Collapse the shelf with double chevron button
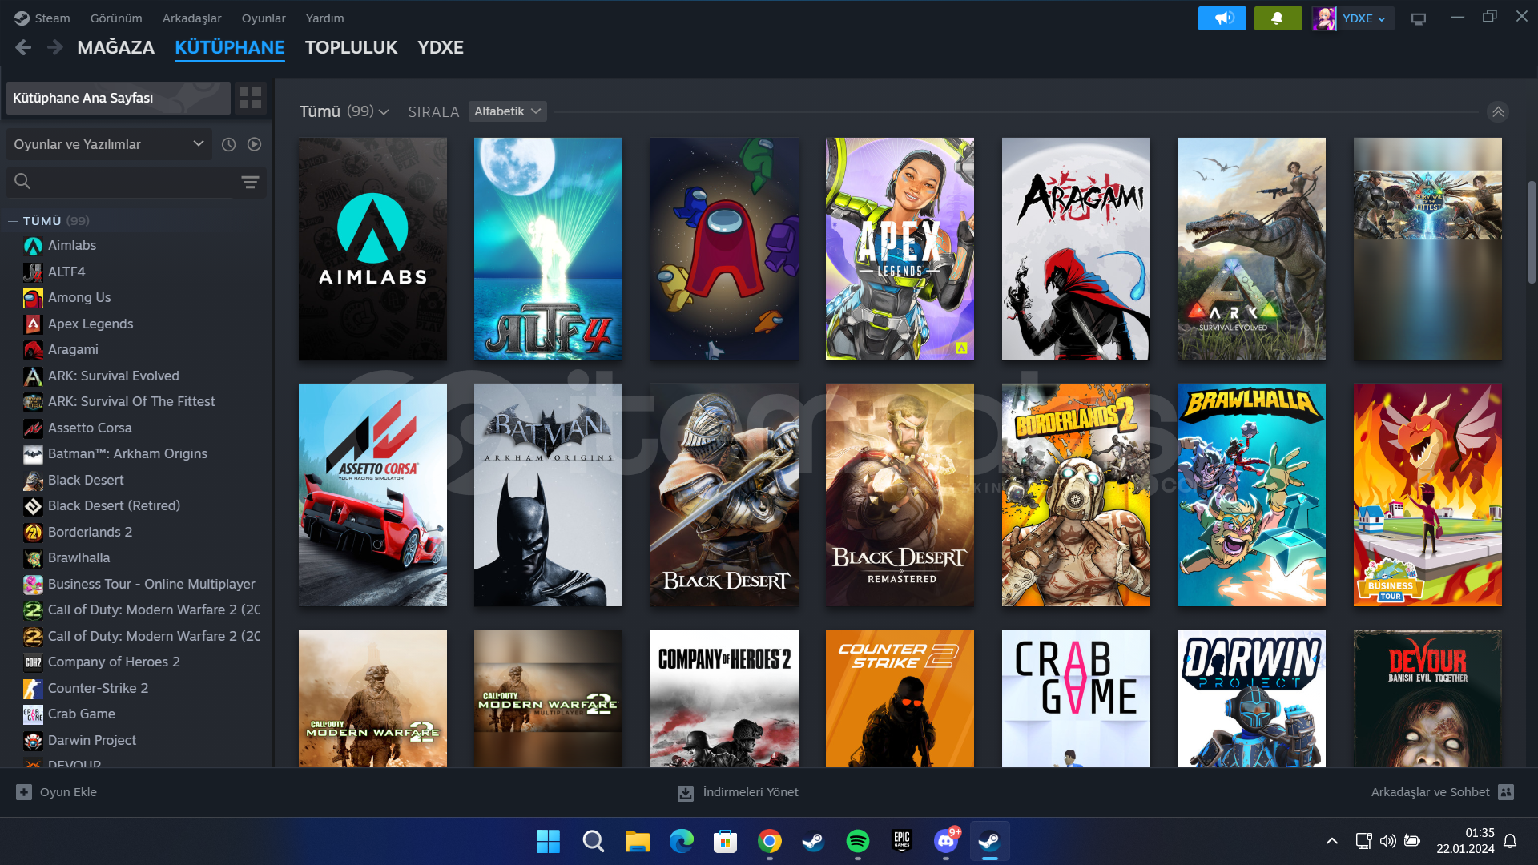Viewport: 1538px width, 865px height. click(1498, 111)
